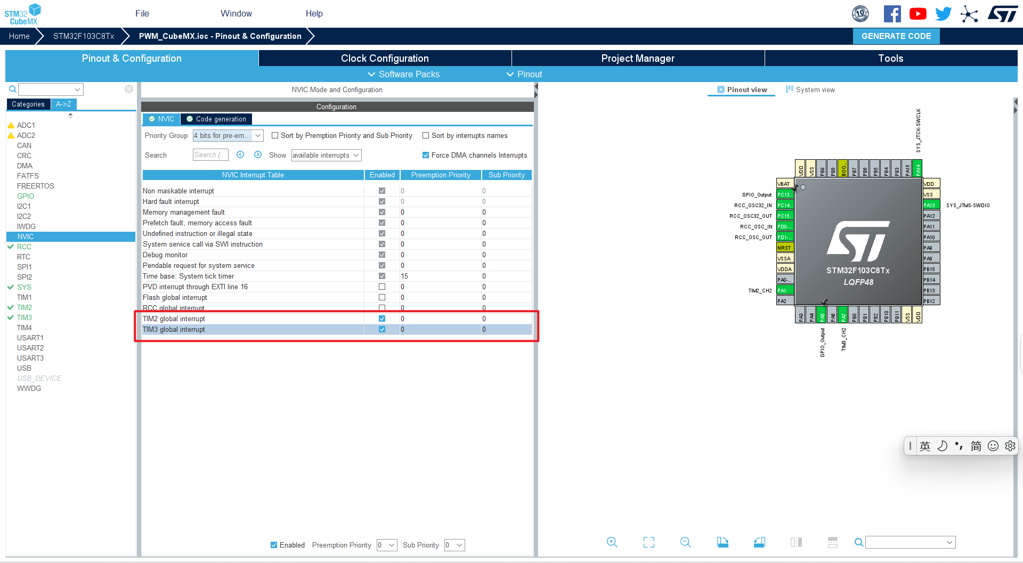Open the Window menu
The image size is (1023, 563).
point(236,13)
